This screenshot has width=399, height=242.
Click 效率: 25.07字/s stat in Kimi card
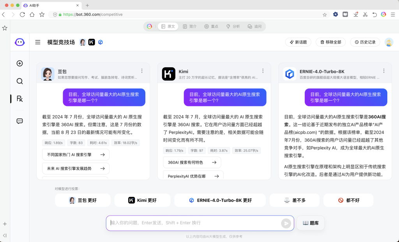pyautogui.click(x=246, y=150)
